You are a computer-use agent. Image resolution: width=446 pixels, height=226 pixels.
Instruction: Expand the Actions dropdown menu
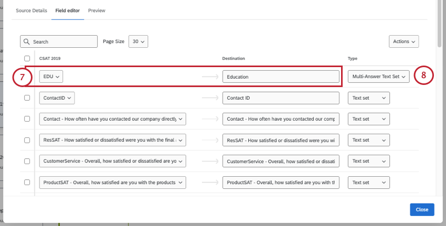(403, 41)
